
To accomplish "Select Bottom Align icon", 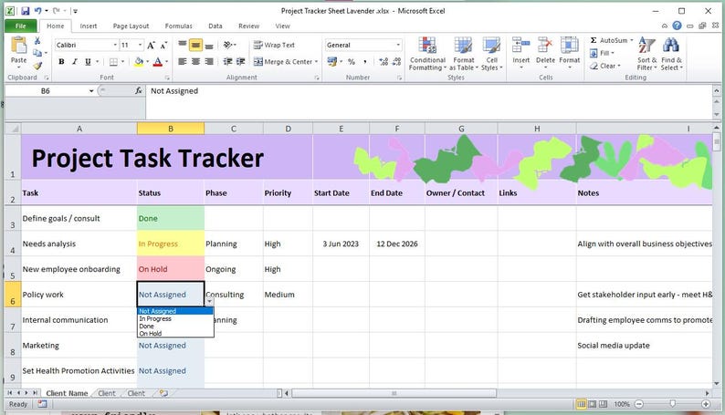I will pyautogui.click(x=209, y=45).
